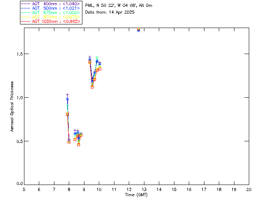Image resolution: width=256 pixels, height=205 pixels.
Task: Click the x-axis tick label 8
Action: point(69,189)
